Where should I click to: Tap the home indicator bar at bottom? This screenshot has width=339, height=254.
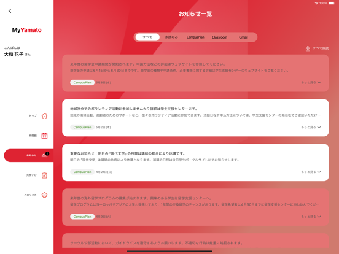pyautogui.click(x=169, y=251)
